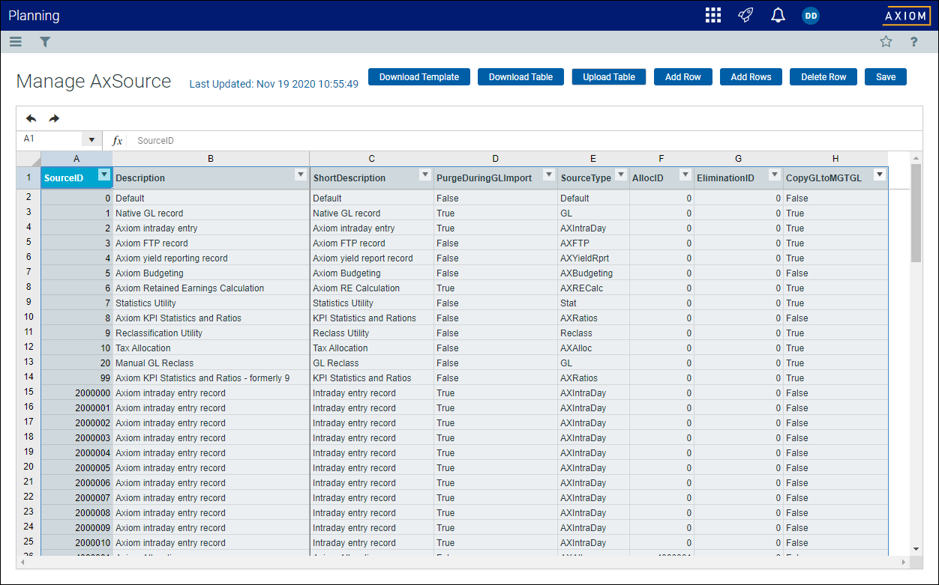Click the Add Rows button
The height and width of the screenshot is (585, 939).
751,76
